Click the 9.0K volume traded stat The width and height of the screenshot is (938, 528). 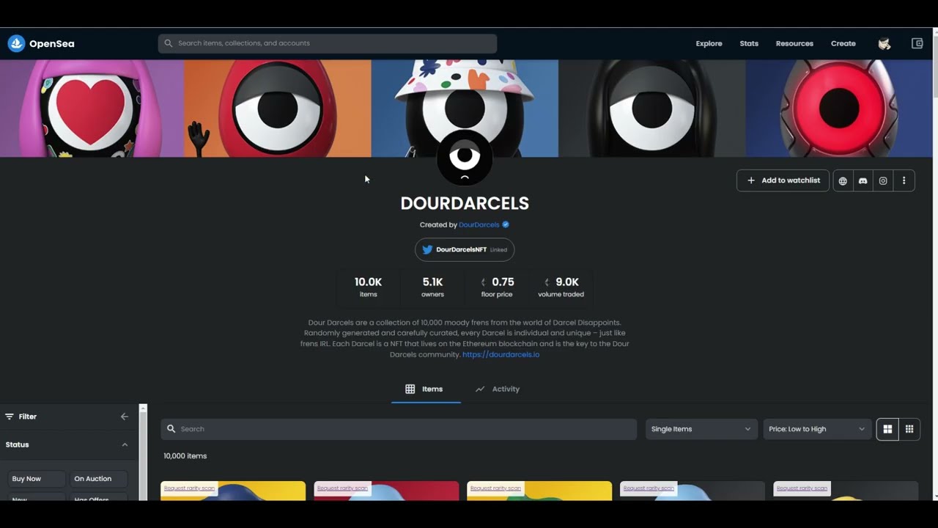561,287
